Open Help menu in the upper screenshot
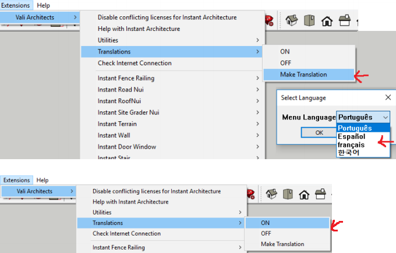Viewport: 396px width, 253px height. click(44, 5)
